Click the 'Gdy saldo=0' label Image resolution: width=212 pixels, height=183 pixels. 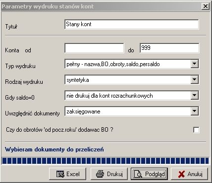(x=20, y=98)
